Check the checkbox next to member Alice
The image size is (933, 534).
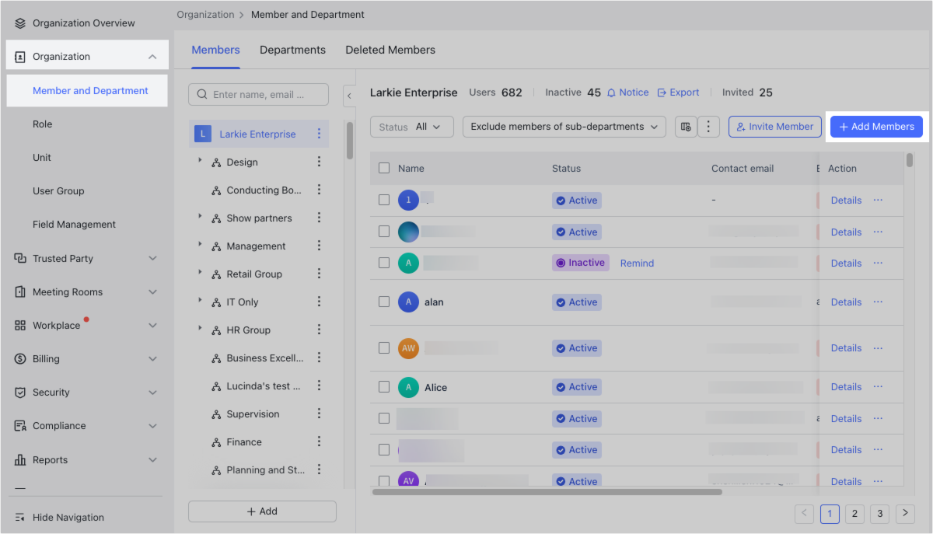pyautogui.click(x=383, y=386)
